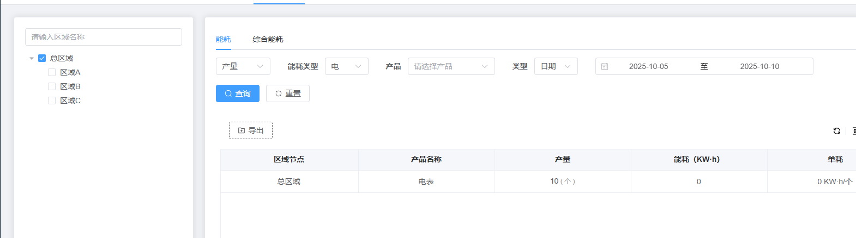
Task: Open the 请选择产品 product dropdown
Action: [451, 66]
